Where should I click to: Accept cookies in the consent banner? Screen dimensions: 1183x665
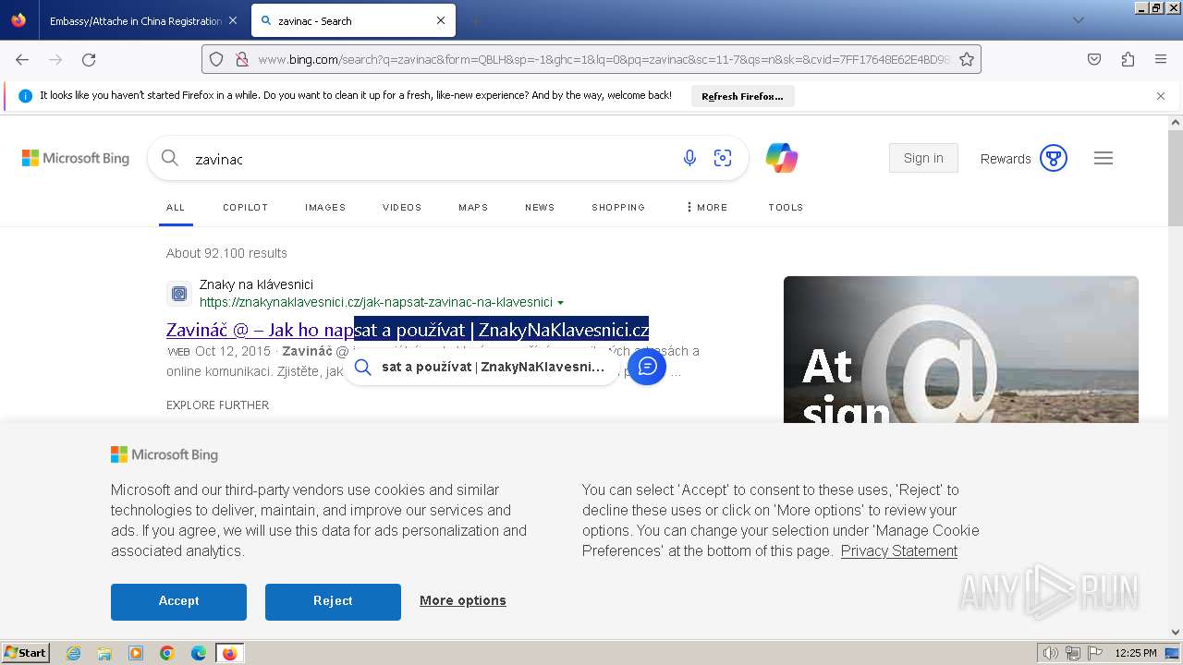tap(178, 601)
